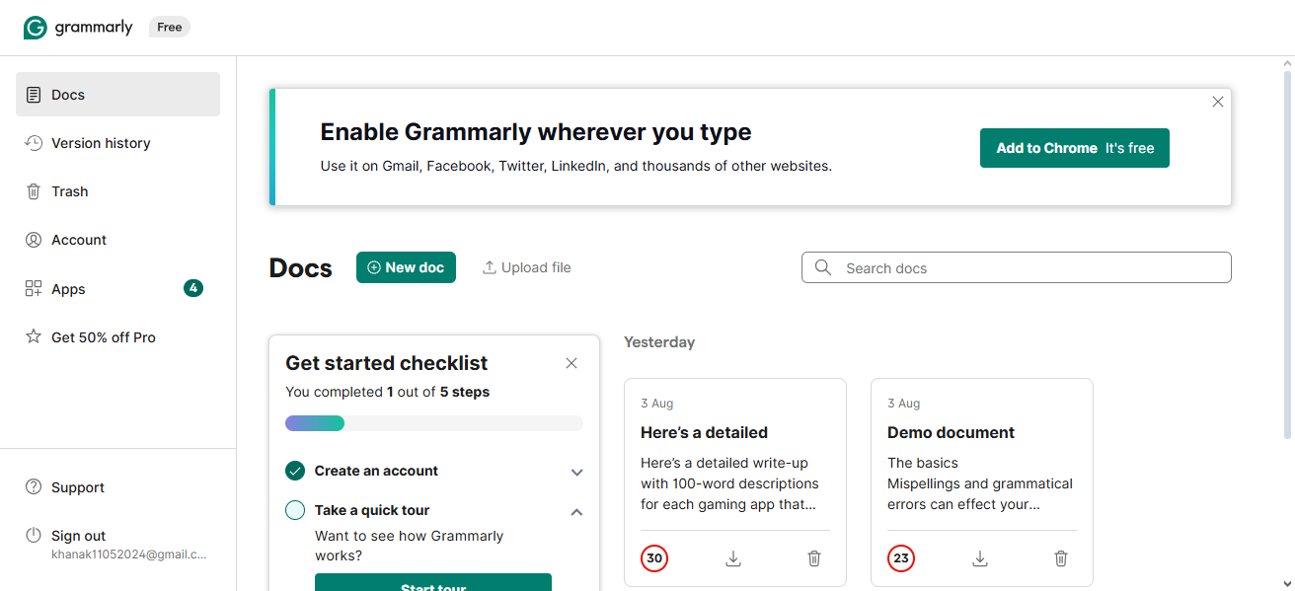Delete the Demo document

pyautogui.click(x=1061, y=558)
